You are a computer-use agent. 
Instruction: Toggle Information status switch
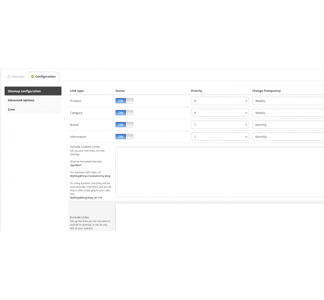pyautogui.click(x=124, y=137)
